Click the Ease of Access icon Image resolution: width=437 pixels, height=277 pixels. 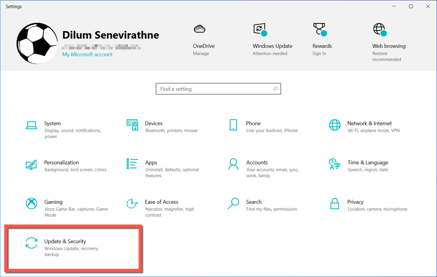pos(132,204)
